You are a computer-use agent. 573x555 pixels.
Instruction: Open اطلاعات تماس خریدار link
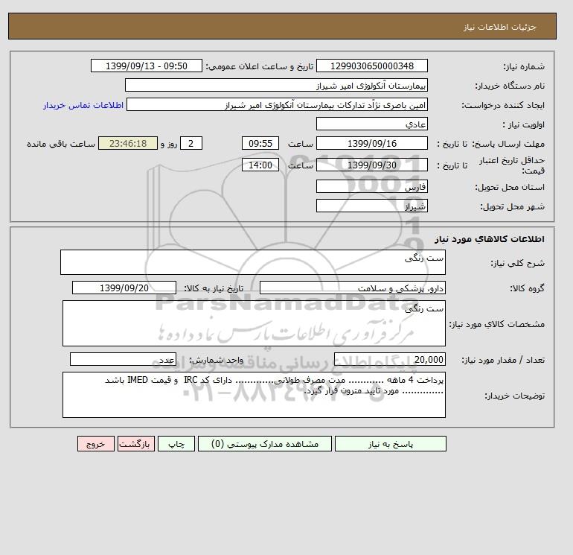(x=83, y=105)
